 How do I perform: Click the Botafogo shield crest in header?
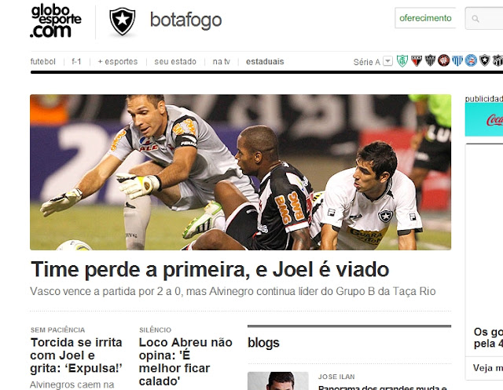tap(123, 21)
